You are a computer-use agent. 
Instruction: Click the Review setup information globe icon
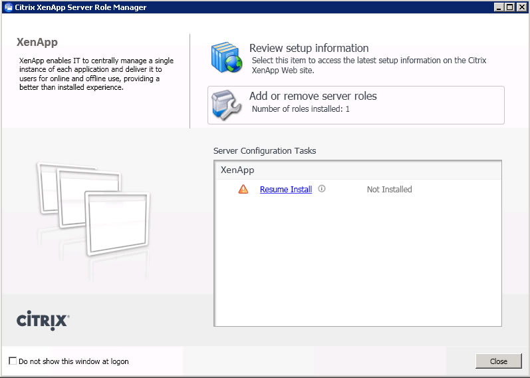coord(226,57)
